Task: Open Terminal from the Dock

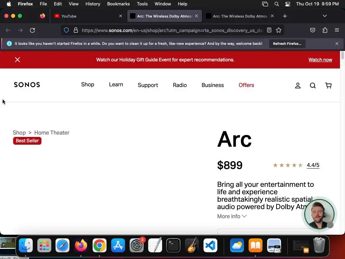Action: pyautogui.click(x=174, y=246)
